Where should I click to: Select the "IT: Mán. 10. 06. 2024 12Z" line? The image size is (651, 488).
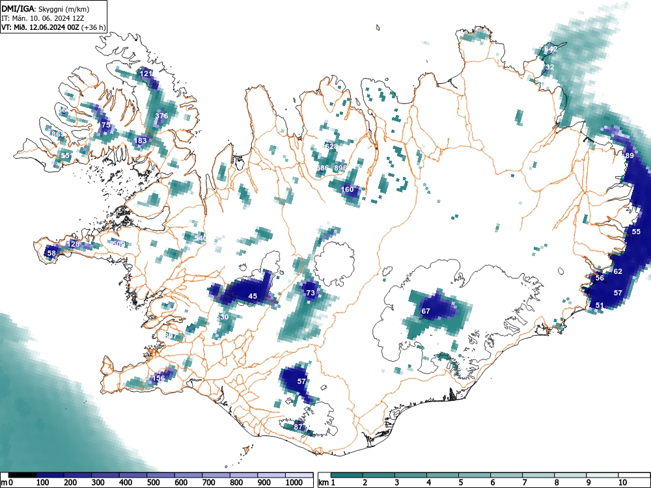point(43,18)
